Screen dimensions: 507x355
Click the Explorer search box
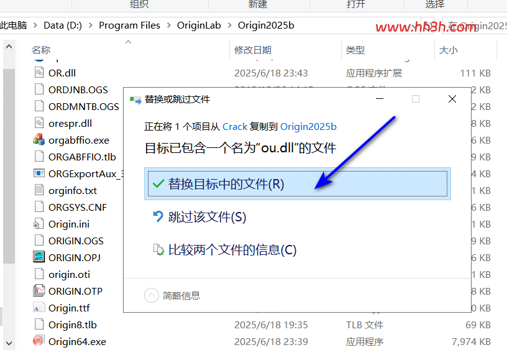(474, 25)
